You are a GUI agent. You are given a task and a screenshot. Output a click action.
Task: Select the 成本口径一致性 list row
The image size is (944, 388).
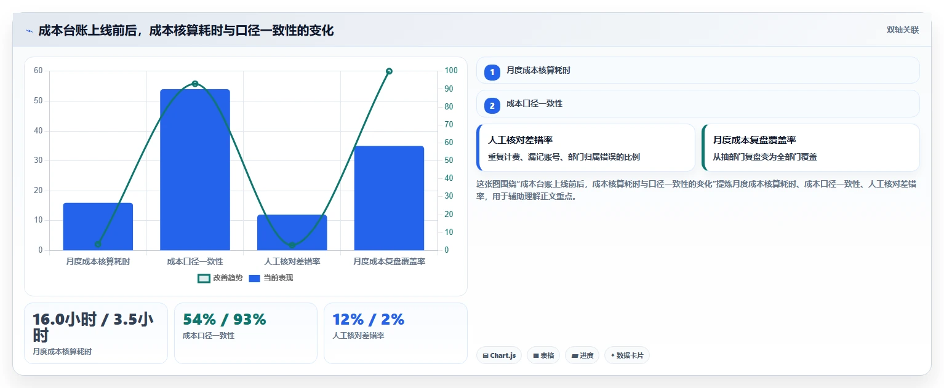click(698, 104)
